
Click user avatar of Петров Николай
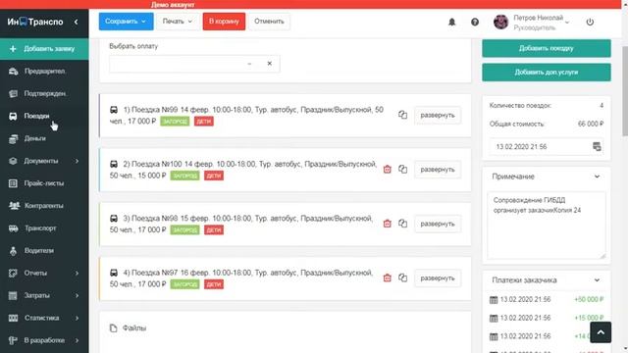pos(500,22)
